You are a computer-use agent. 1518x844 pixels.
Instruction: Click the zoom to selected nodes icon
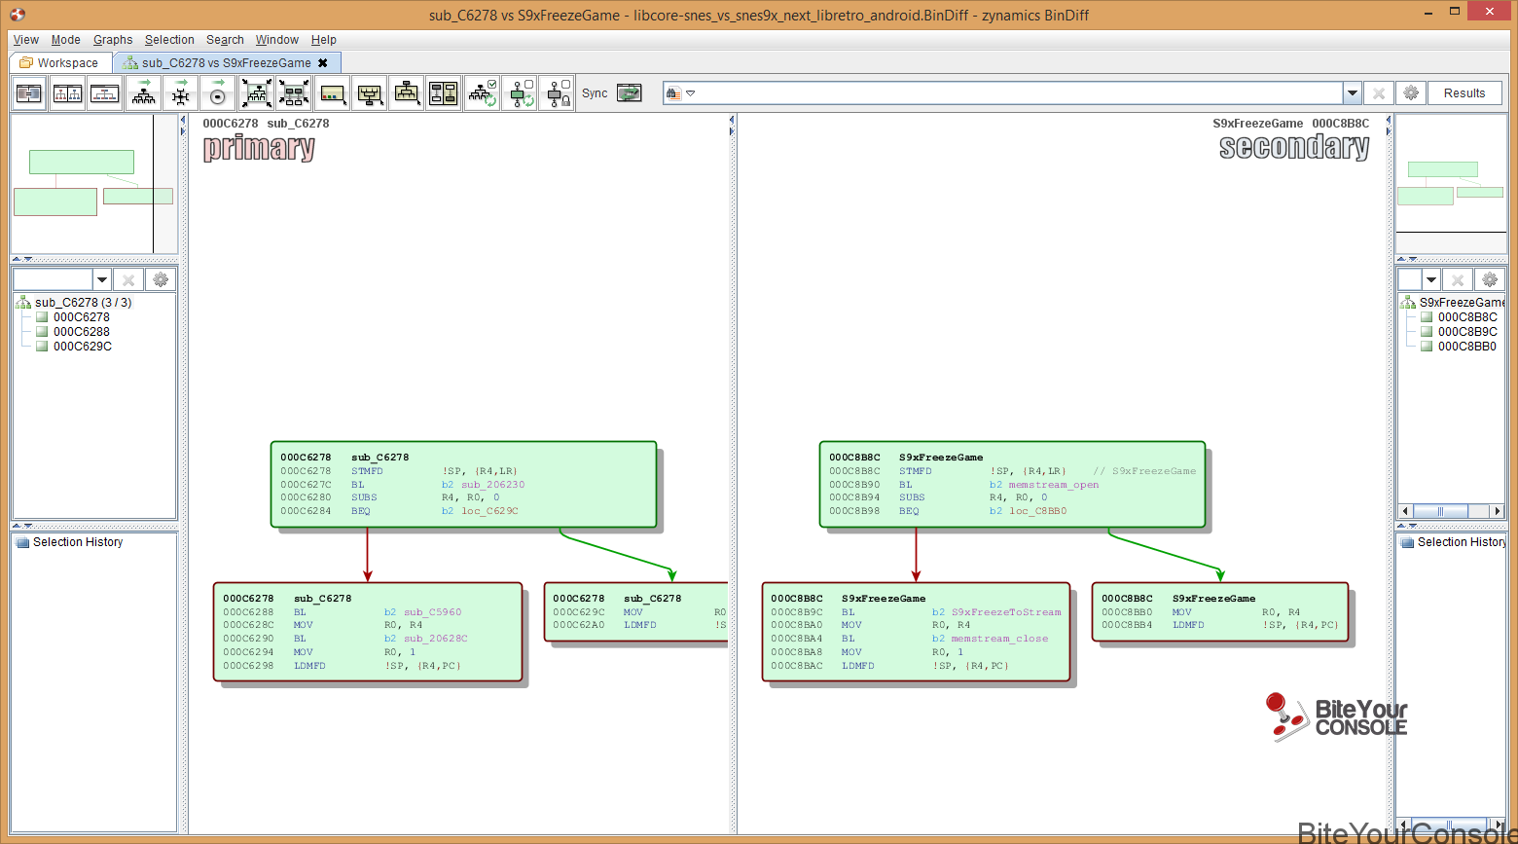click(x=294, y=93)
